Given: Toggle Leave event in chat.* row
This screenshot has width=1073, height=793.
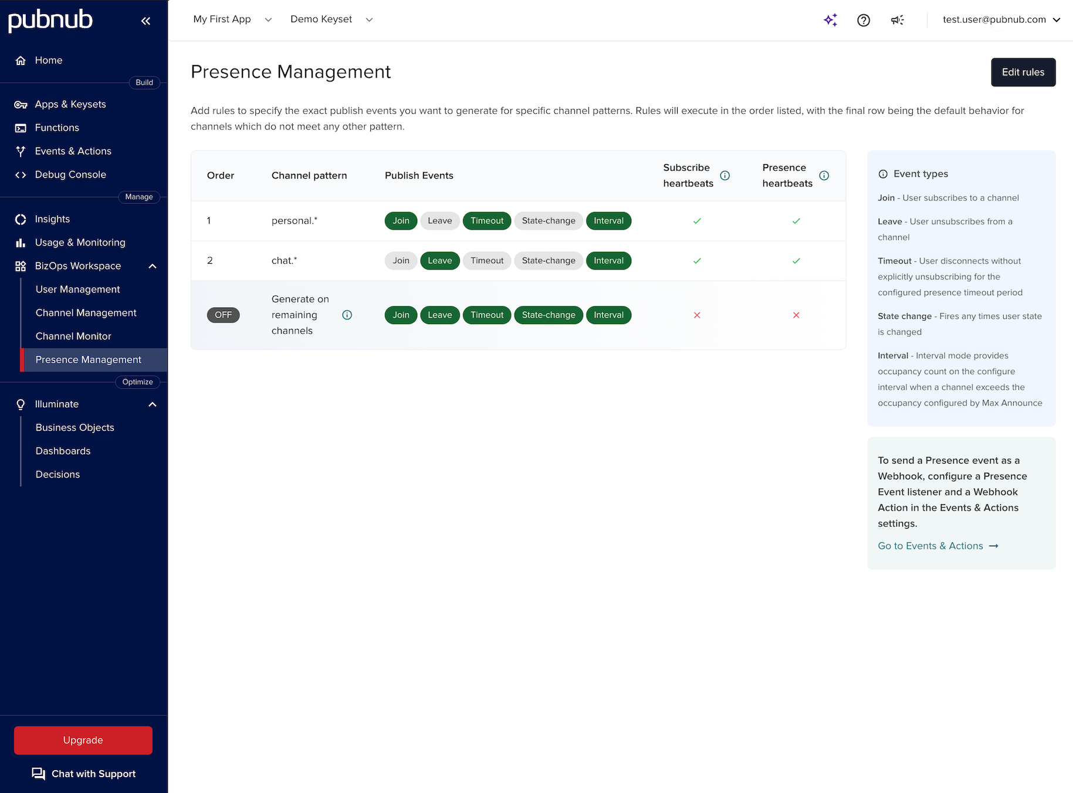Looking at the screenshot, I should point(440,261).
